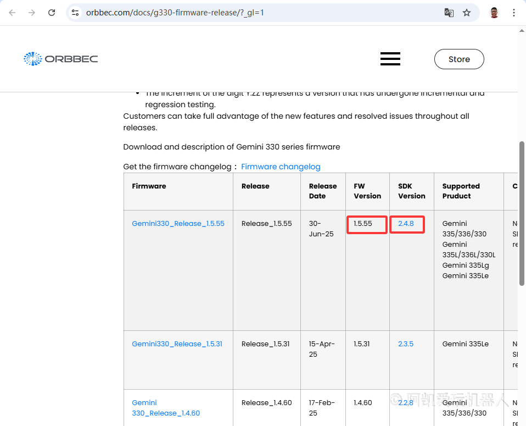This screenshot has width=526, height=426.
Task: Click the scrollbar up arrow
Action: coord(522,31)
